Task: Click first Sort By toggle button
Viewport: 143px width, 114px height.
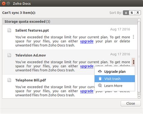Action: (126, 13)
